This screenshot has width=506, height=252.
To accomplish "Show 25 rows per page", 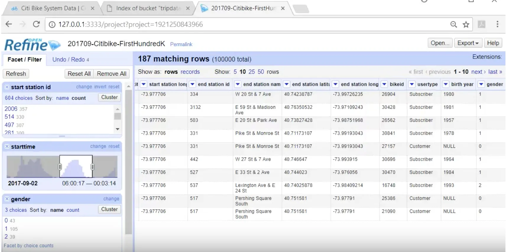I will click(x=252, y=72).
